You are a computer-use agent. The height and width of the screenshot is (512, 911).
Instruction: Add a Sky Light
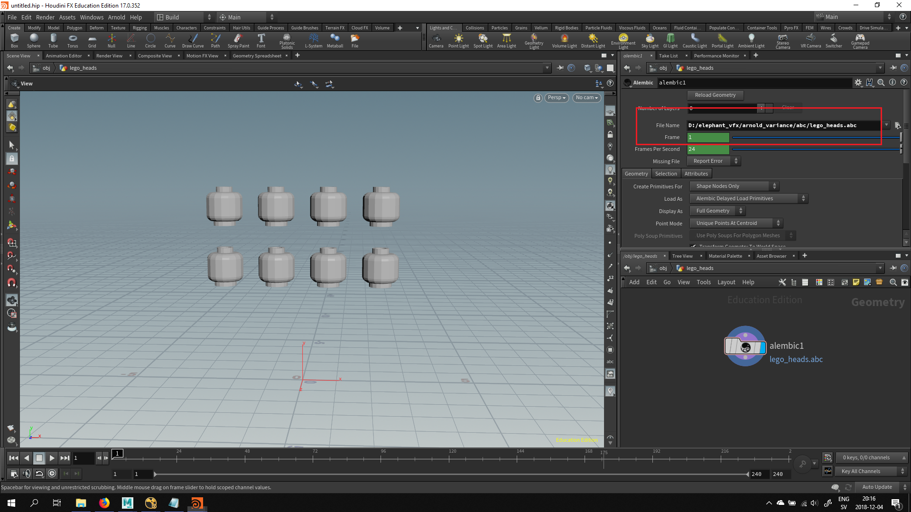pyautogui.click(x=650, y=41)
